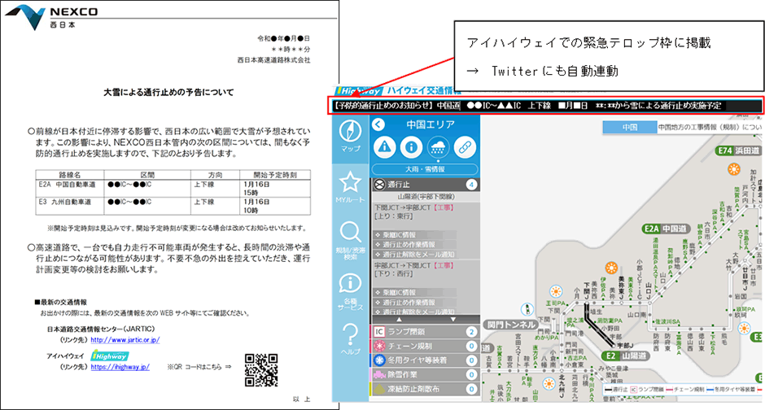Expand the 除雪作業 row
The height and width of the screenshot is (410, 765).
coord(426,374)
